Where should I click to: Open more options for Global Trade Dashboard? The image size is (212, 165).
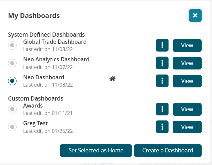[162, 45]
